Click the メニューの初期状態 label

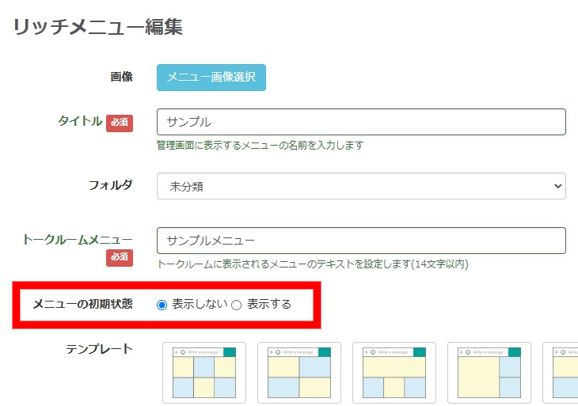82,304
